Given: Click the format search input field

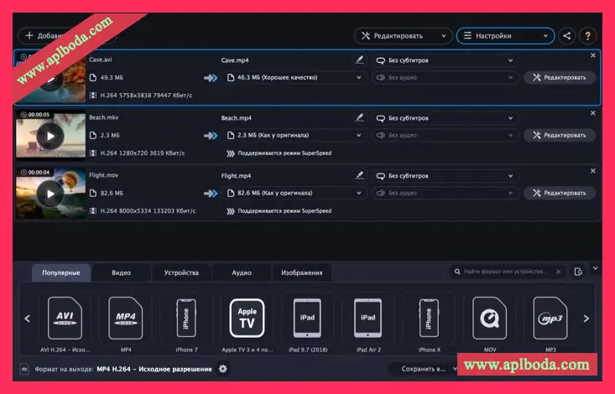Looking at the screenshot, I should tap(509, 272).
